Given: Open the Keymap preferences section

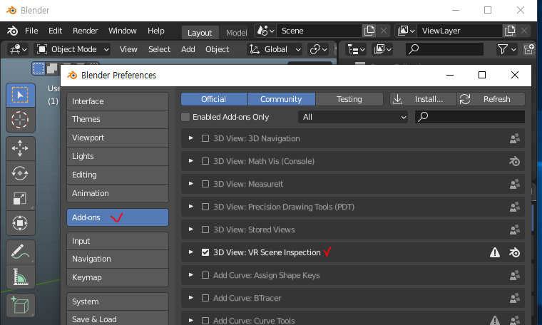Looking at the screenshot, I should (x=118, y=277).
